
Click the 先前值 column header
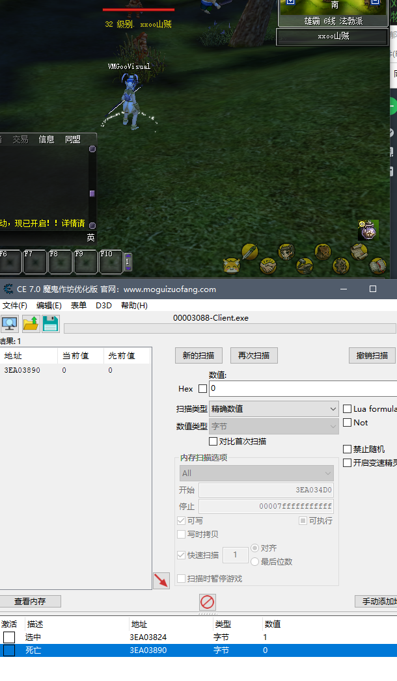[x=127, y=356]
